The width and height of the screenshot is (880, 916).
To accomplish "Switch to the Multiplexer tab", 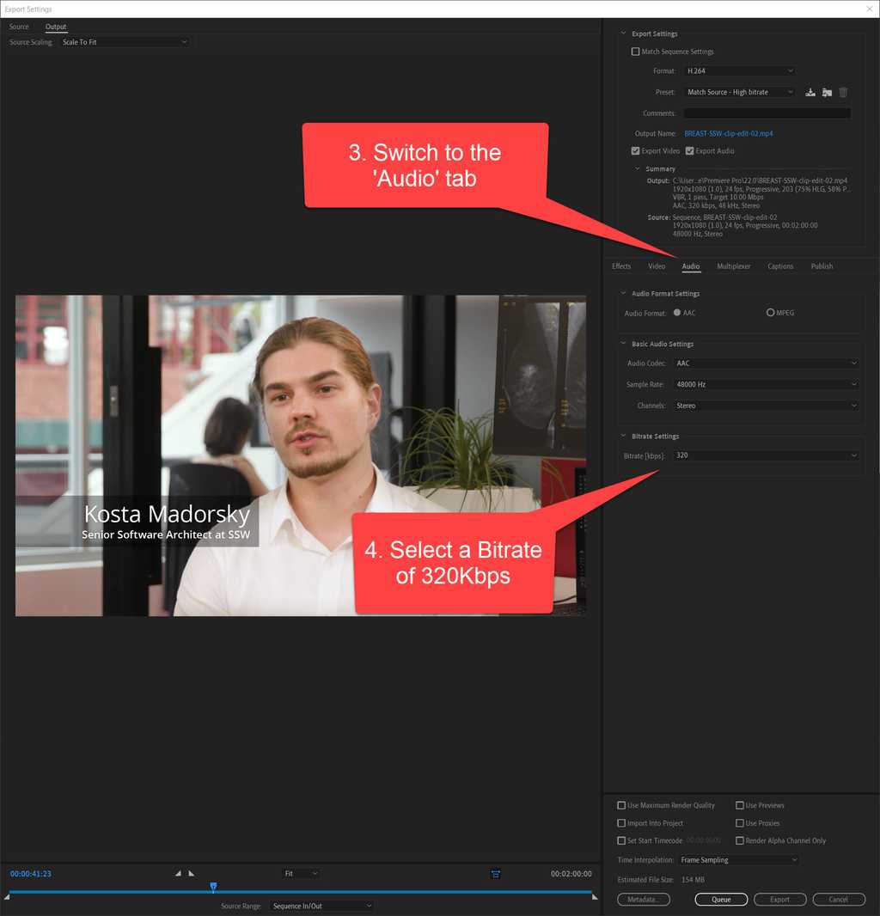I will click(x=733, y=266).
